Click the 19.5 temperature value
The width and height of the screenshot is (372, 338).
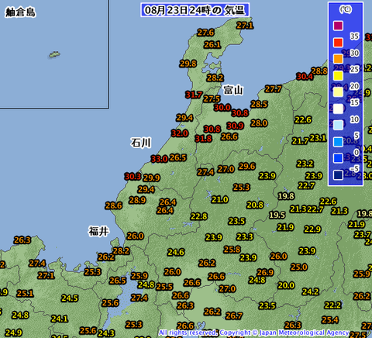277,215
